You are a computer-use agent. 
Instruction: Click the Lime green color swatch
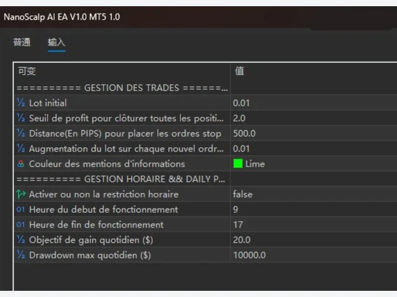(x=238, y=163)
